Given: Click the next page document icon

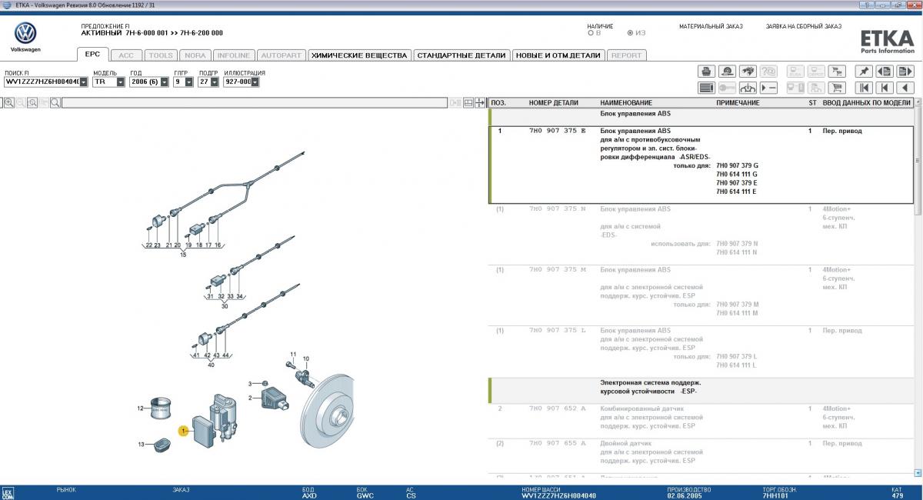Looking at the screenshot, I should point(905,71).
